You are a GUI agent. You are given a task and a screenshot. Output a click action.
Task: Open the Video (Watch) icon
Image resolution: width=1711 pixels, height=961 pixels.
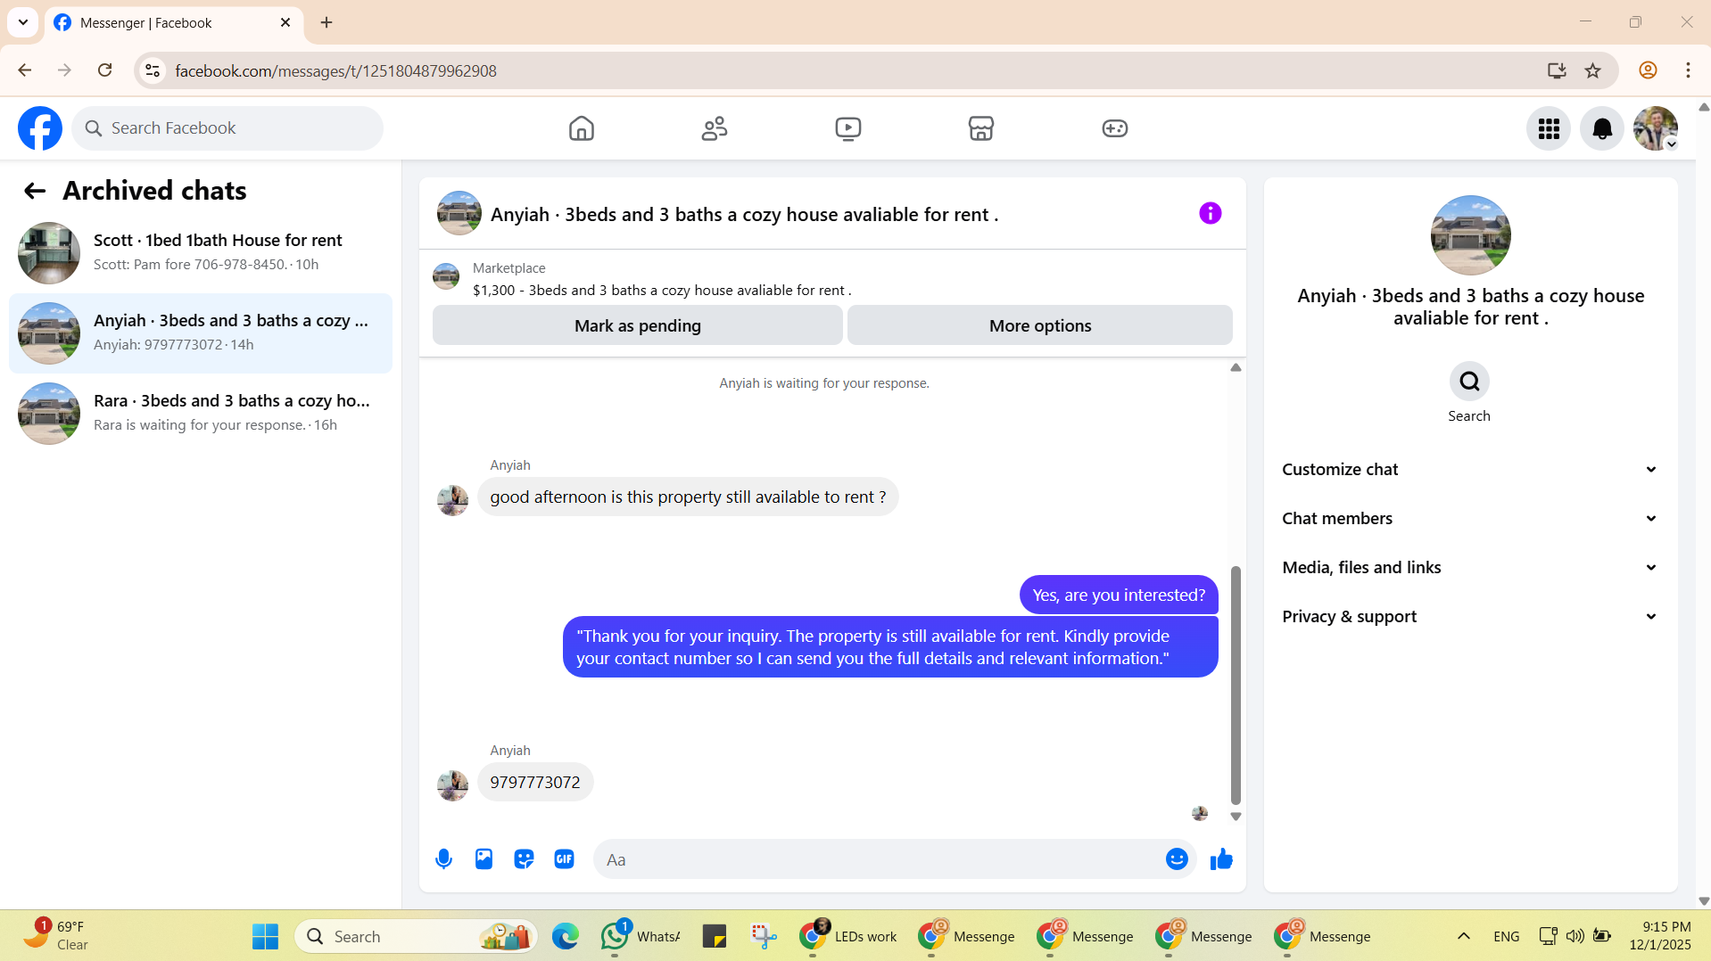click(848, 128)
